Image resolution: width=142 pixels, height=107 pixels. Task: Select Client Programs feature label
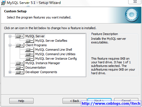[x=36, y=45]
